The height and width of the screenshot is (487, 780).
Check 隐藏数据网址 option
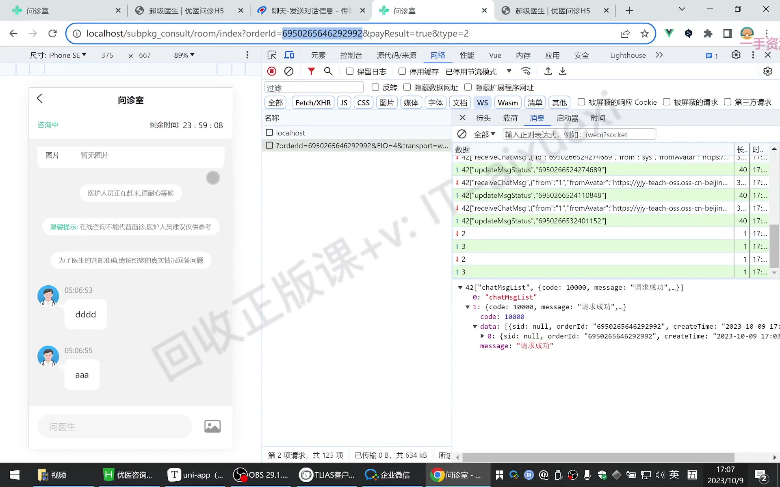pyautogui.click(x=407, y=87)
